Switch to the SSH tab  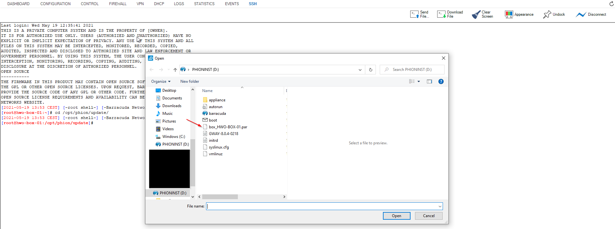(x=253, y=4)
